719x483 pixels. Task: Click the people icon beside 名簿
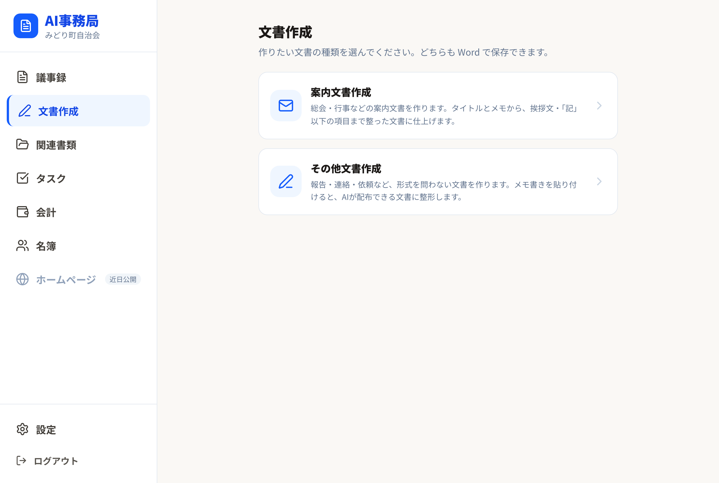tap(22, 245)
